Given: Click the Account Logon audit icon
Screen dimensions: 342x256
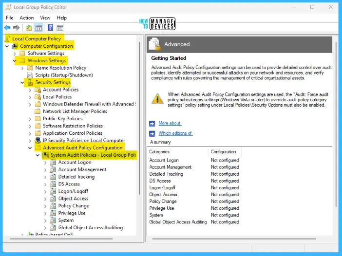Looking at the screenshot, I should (x=53, y=163).
